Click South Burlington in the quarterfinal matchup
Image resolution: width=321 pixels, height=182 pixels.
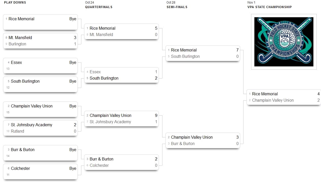pos(104,78)
